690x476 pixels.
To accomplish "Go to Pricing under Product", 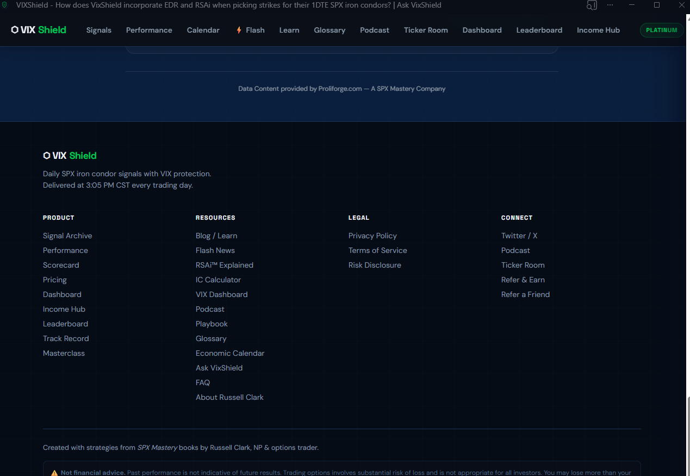I will click(x=55, y=280).
